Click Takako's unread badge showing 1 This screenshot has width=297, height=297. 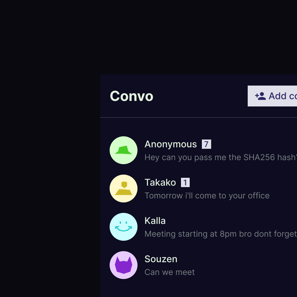pos(185,182)
